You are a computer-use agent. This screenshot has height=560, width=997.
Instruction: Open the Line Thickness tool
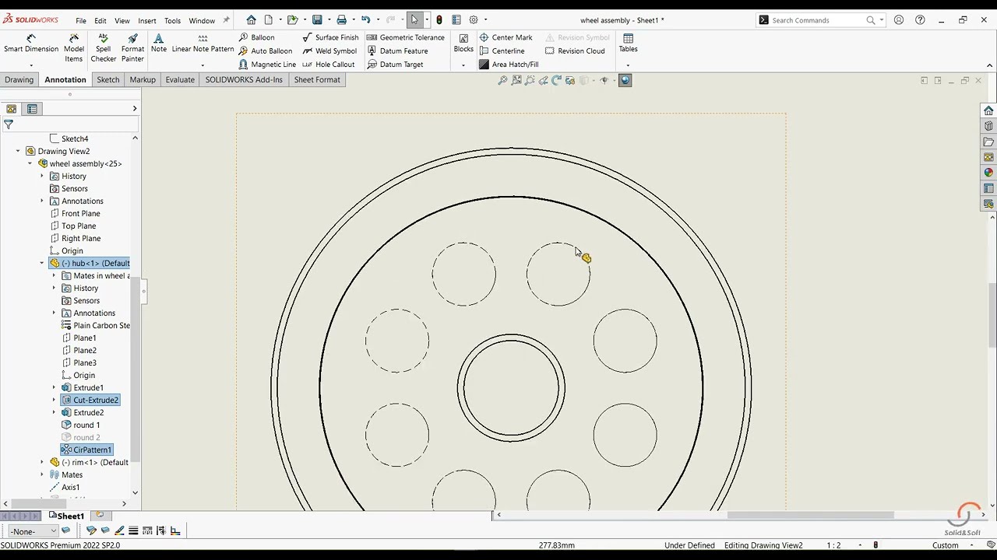(133, 530)
